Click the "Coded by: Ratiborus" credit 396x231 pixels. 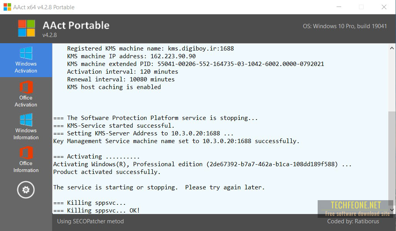pos(353,221)
